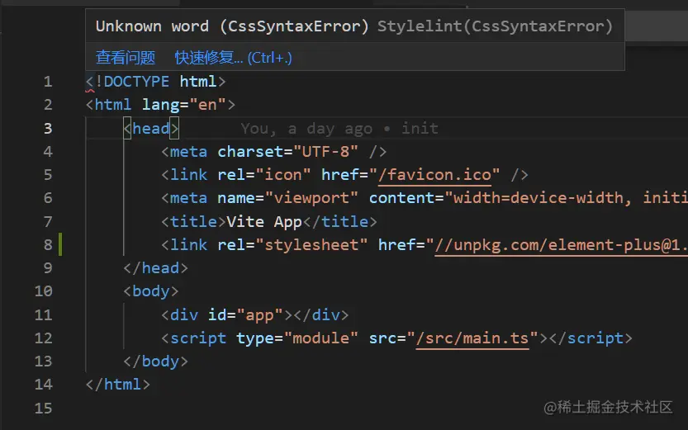
Task: Select line number 1 in gutter
Action: click(x=47, y=82)
